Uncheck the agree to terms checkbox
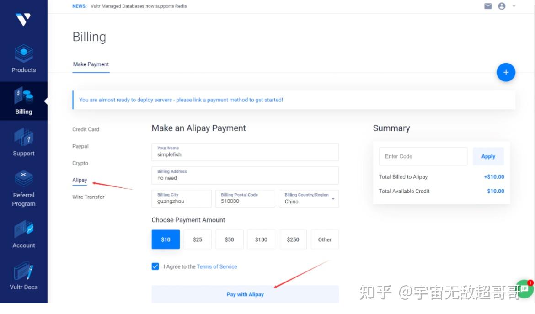535x314 pixels. click(155, 266)
